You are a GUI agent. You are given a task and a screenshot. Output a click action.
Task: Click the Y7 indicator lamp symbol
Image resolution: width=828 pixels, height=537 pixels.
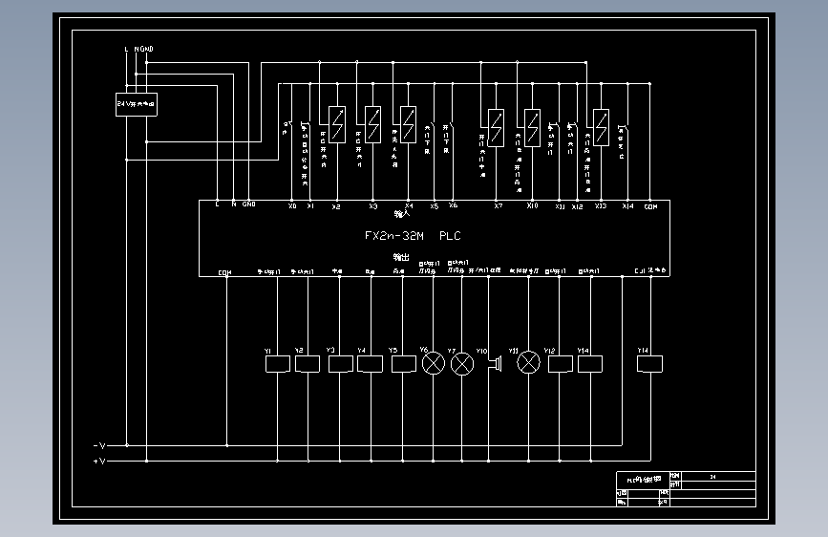(x=462, y=364)
